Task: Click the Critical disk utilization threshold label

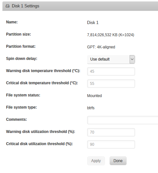Action: 39,144
